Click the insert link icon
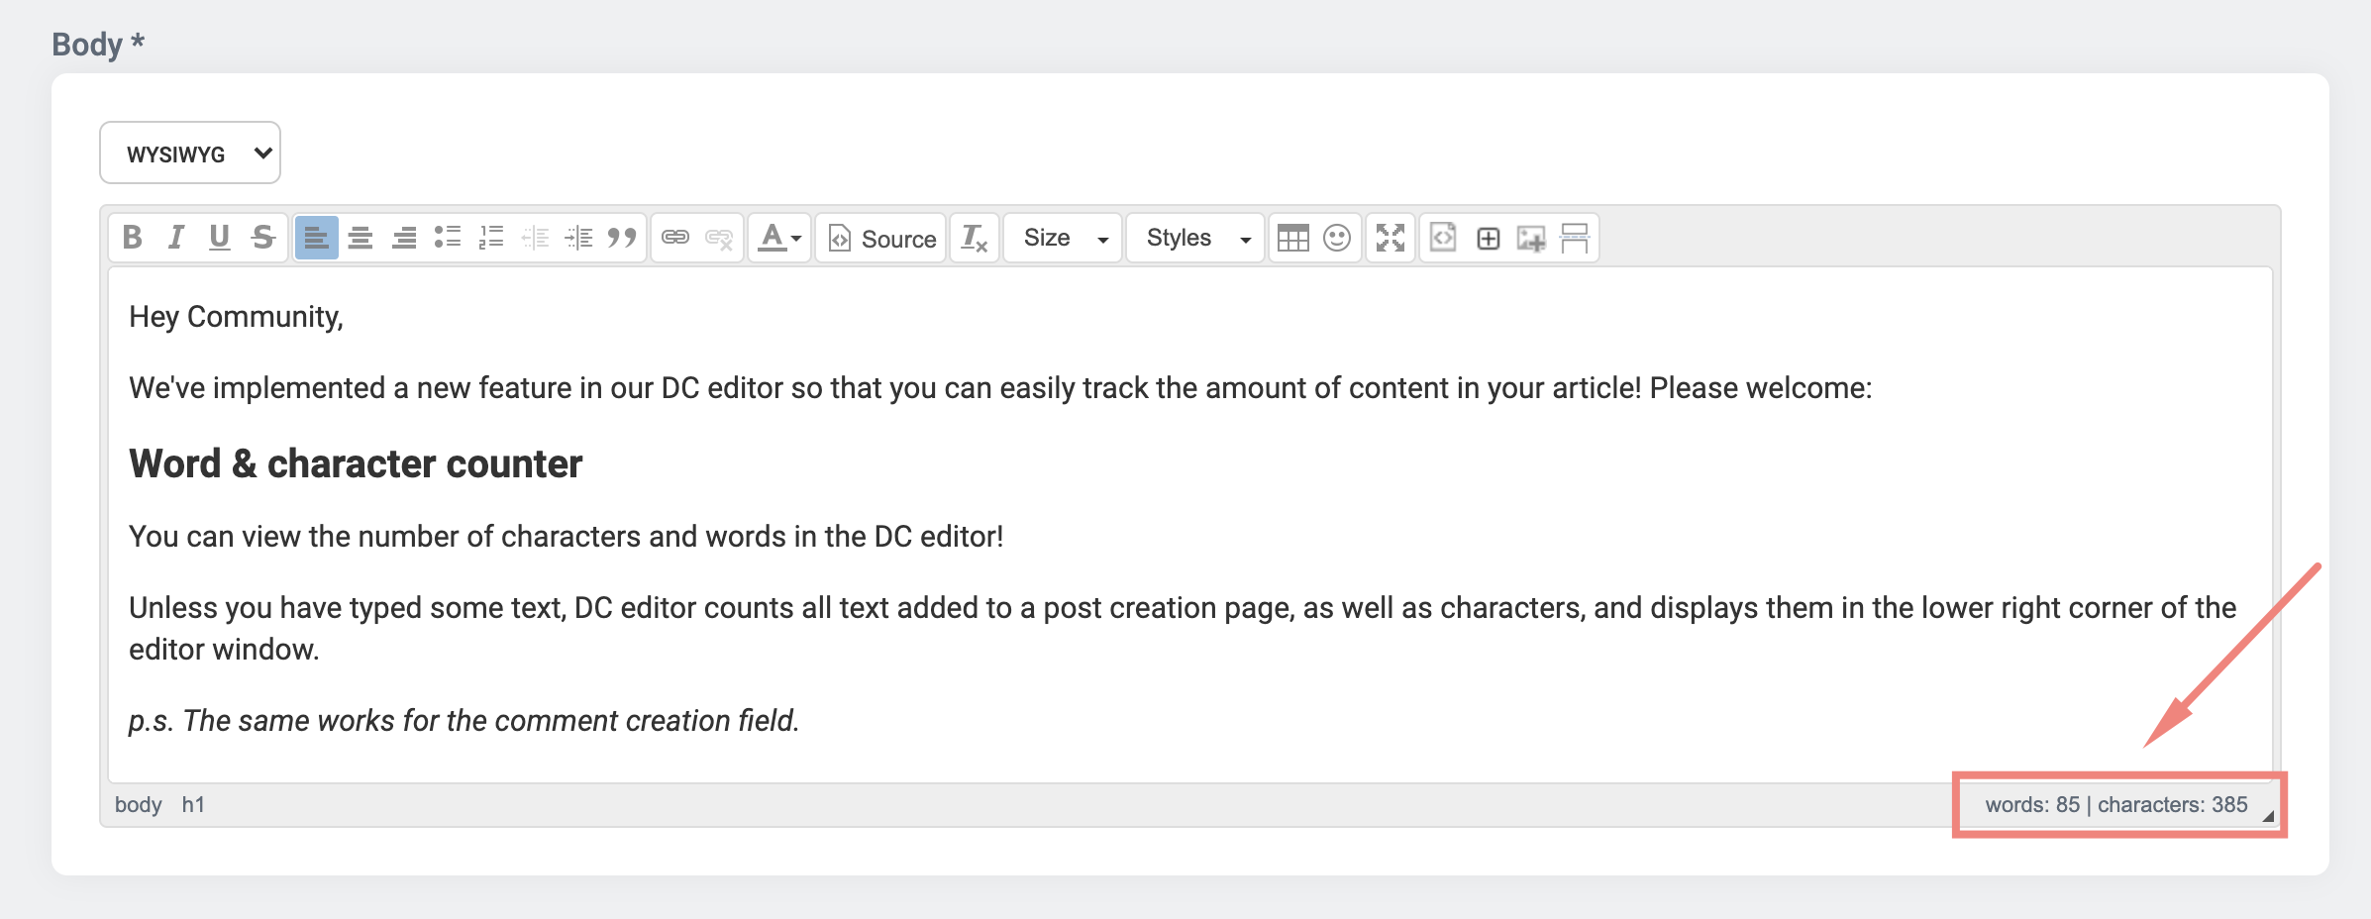2371x919 pixels. click(x=675, y=238)
